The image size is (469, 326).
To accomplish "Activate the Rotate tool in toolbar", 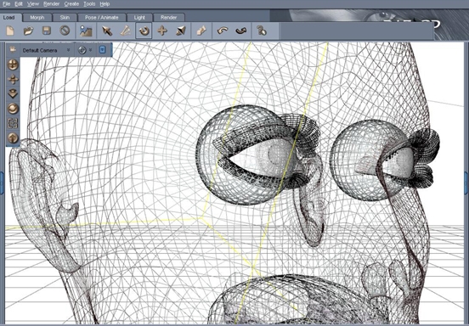I will [144, 31].
